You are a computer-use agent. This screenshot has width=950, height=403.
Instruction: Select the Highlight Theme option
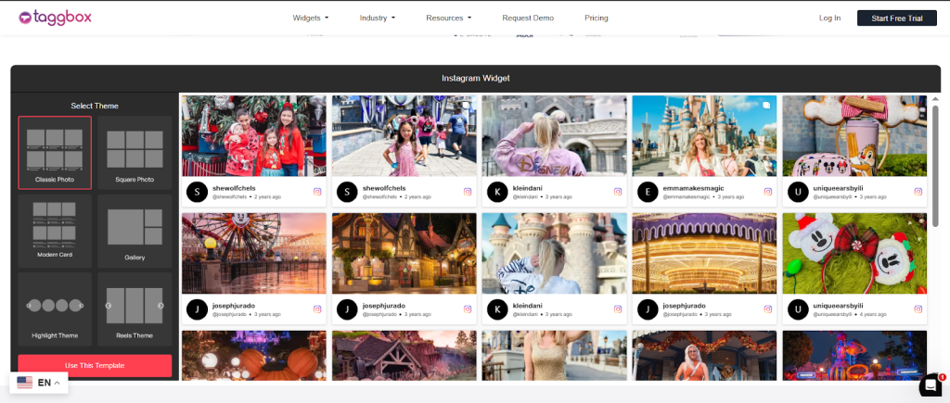click(x=55, y=307)
